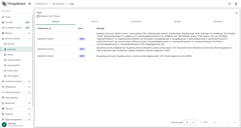Click the 1 – 3 of 3 pagination text

click(204, 122)
